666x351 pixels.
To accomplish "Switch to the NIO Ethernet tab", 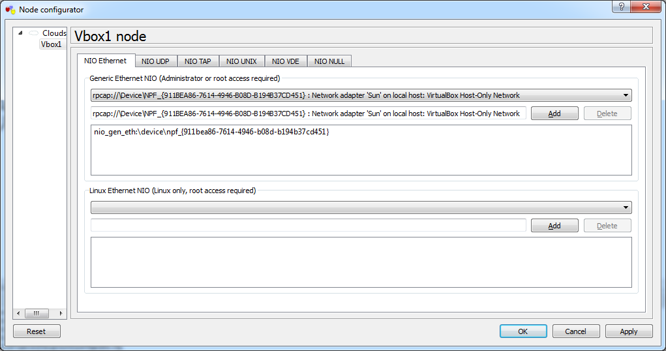I will (105, 61).
